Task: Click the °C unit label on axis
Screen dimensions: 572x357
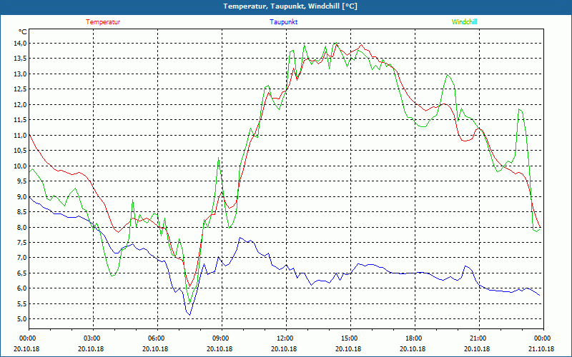Action: (x=23, y=32)
